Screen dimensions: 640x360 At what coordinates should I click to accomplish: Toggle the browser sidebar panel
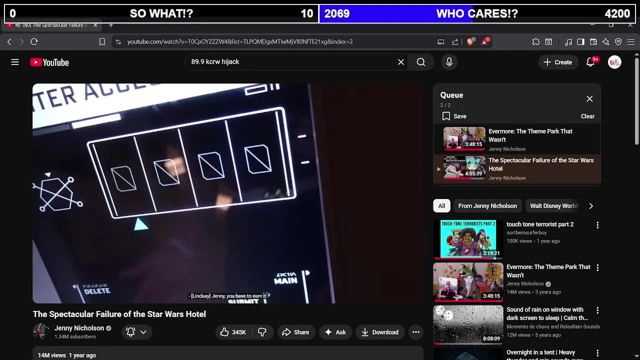(580, 42)
